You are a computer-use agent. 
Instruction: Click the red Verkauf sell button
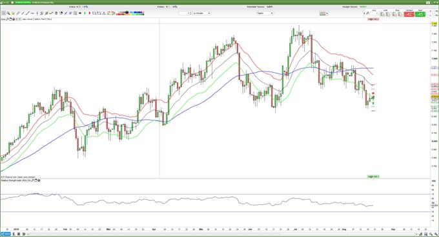(x=409, y=14)
